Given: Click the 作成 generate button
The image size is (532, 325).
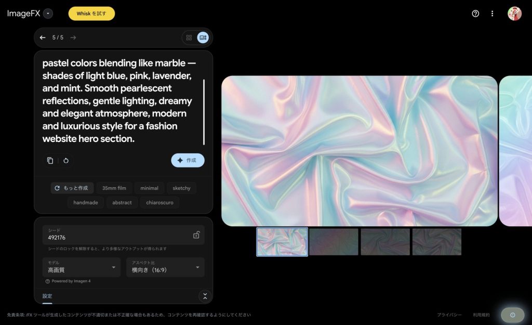Looking at the screenshot, I should [x=188, y=161].
